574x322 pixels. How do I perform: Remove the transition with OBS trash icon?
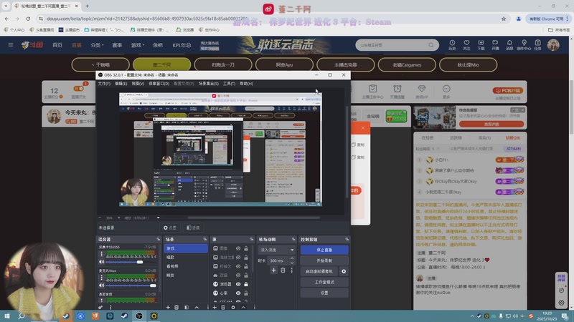283,270
